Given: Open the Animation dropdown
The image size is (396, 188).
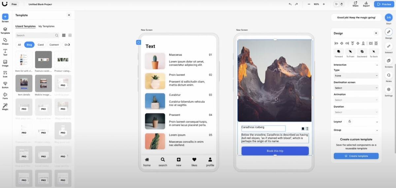Looking at the screenshot, I should point(356,100).
